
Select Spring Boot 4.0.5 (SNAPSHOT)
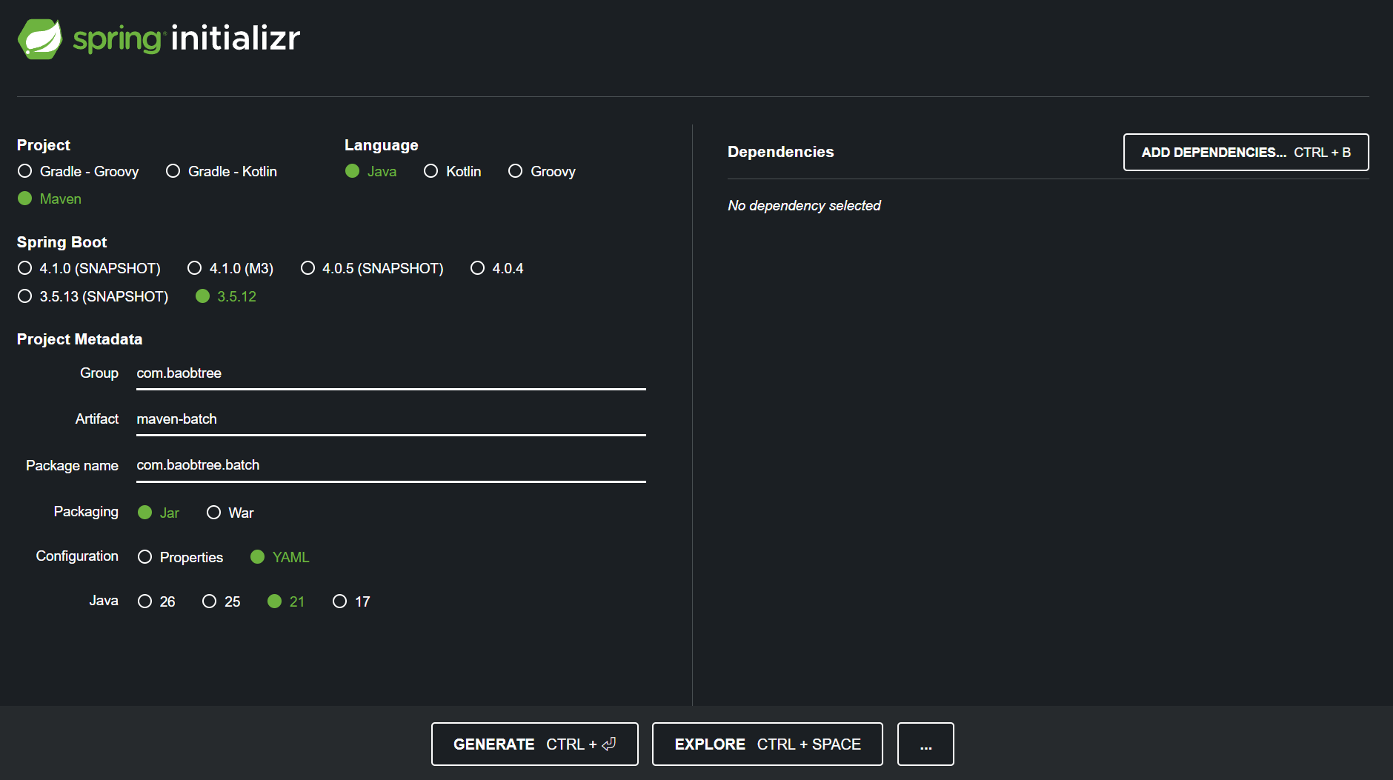pyautogui.click(x=372, y=268)
